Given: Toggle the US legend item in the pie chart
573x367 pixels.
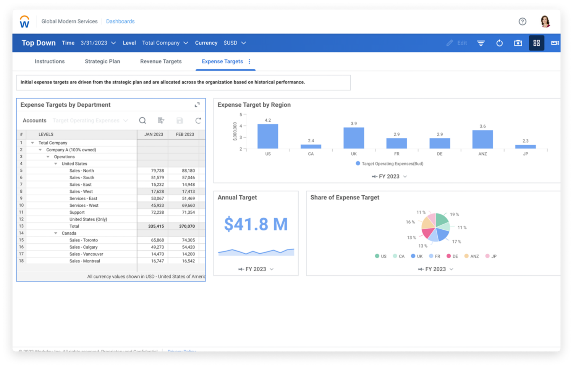Looking at the screenshot, I should tap(380, 256).
